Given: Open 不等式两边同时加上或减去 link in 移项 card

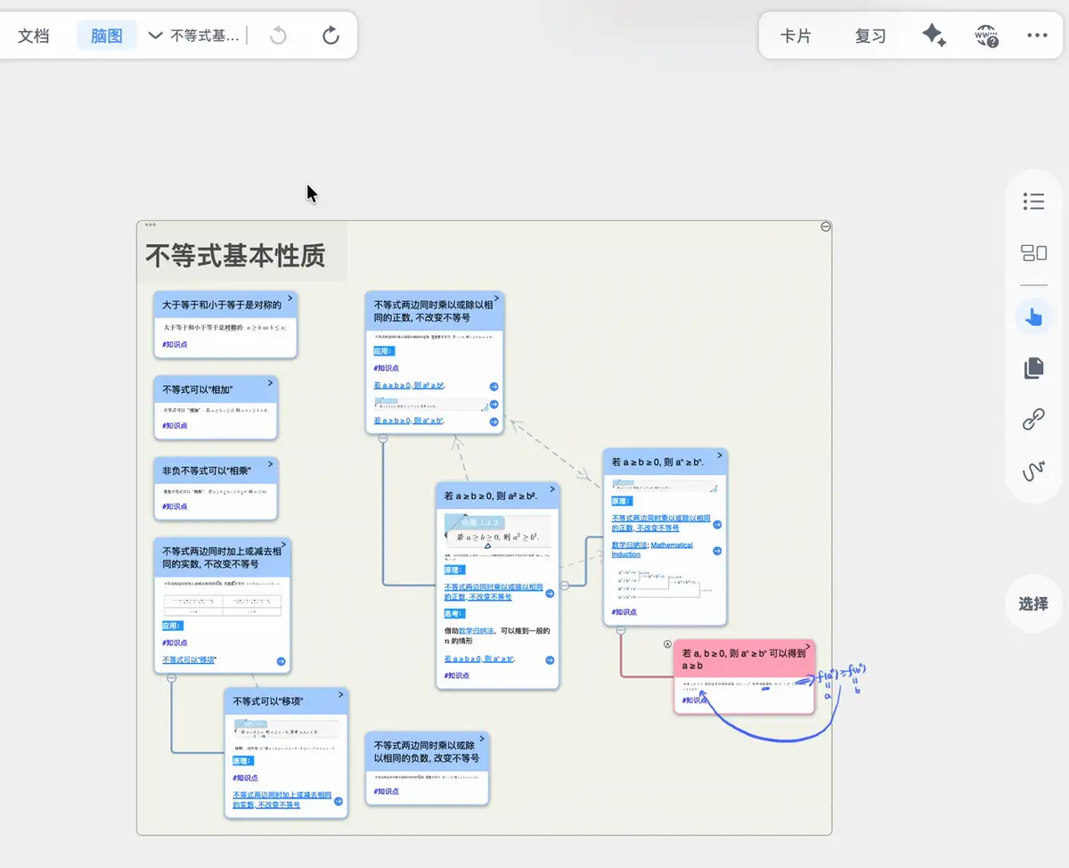Looking at the screenshot, I should 282,799.
